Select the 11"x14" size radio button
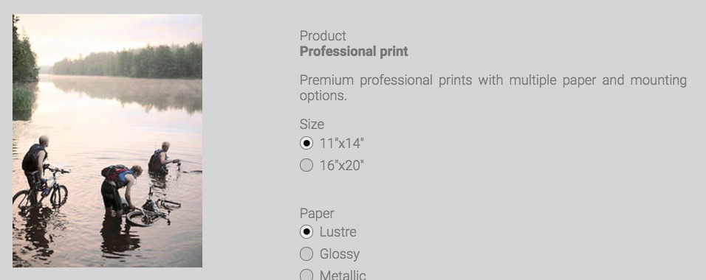Screen dimensions: 706x280 [306, 144]
